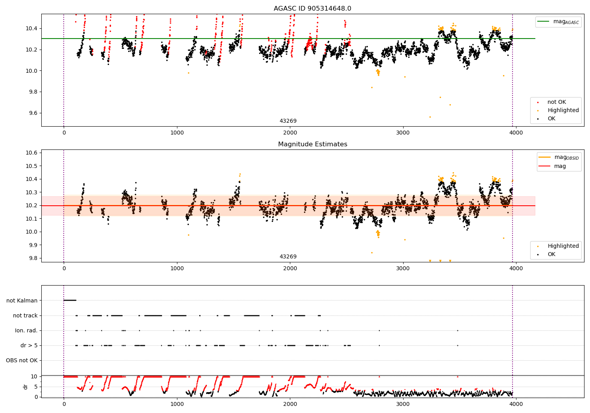Image resolution: width=590 pixels, height=413 pixels.
Task: Click the 10.3 y-tick in Magnitude Estimates plot
Action: (31, 192)
